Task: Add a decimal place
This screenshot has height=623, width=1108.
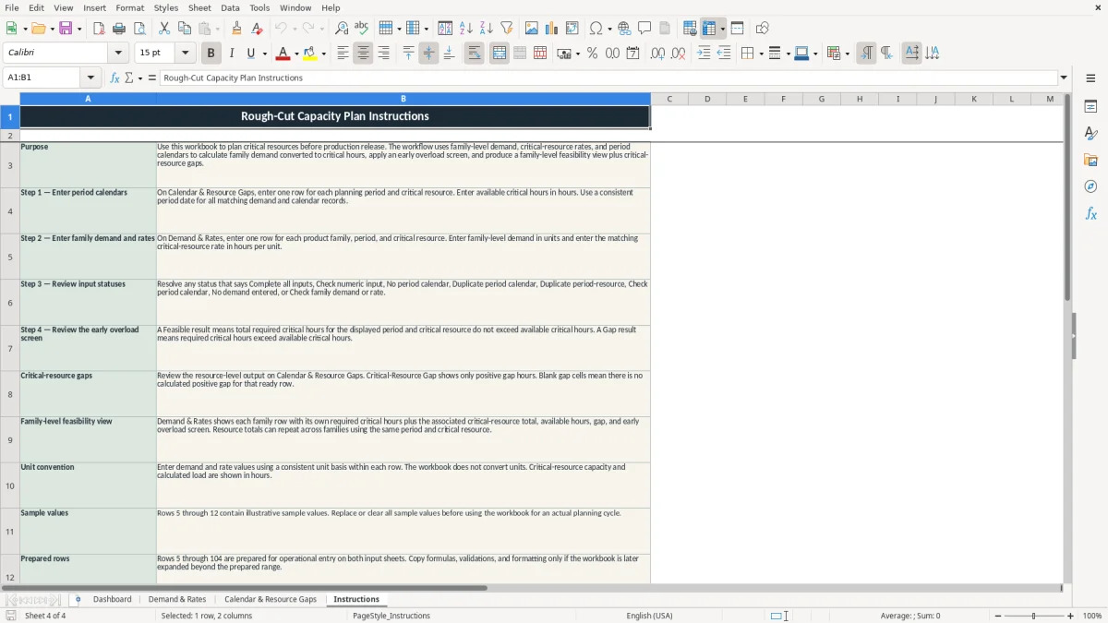Action: (657, 54)
